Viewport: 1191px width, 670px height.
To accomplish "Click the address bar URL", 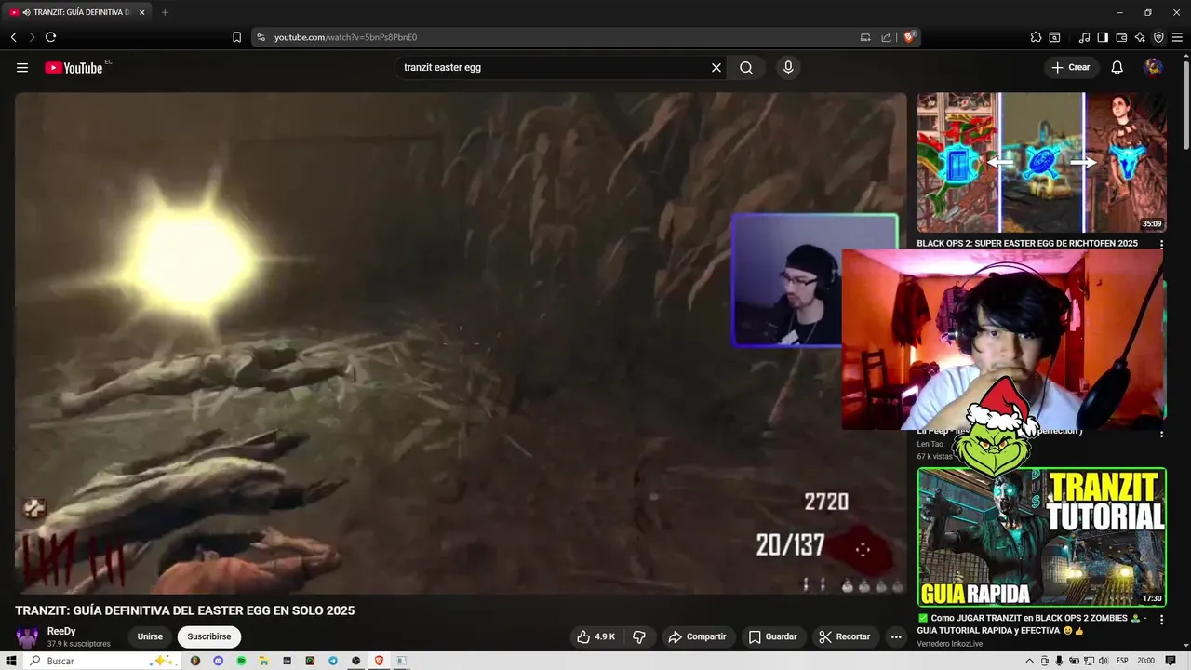I will [x=345, y=37].
